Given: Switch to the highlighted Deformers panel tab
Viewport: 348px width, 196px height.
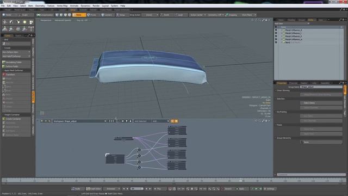Looking at the screenshot, I should point(311,20).
